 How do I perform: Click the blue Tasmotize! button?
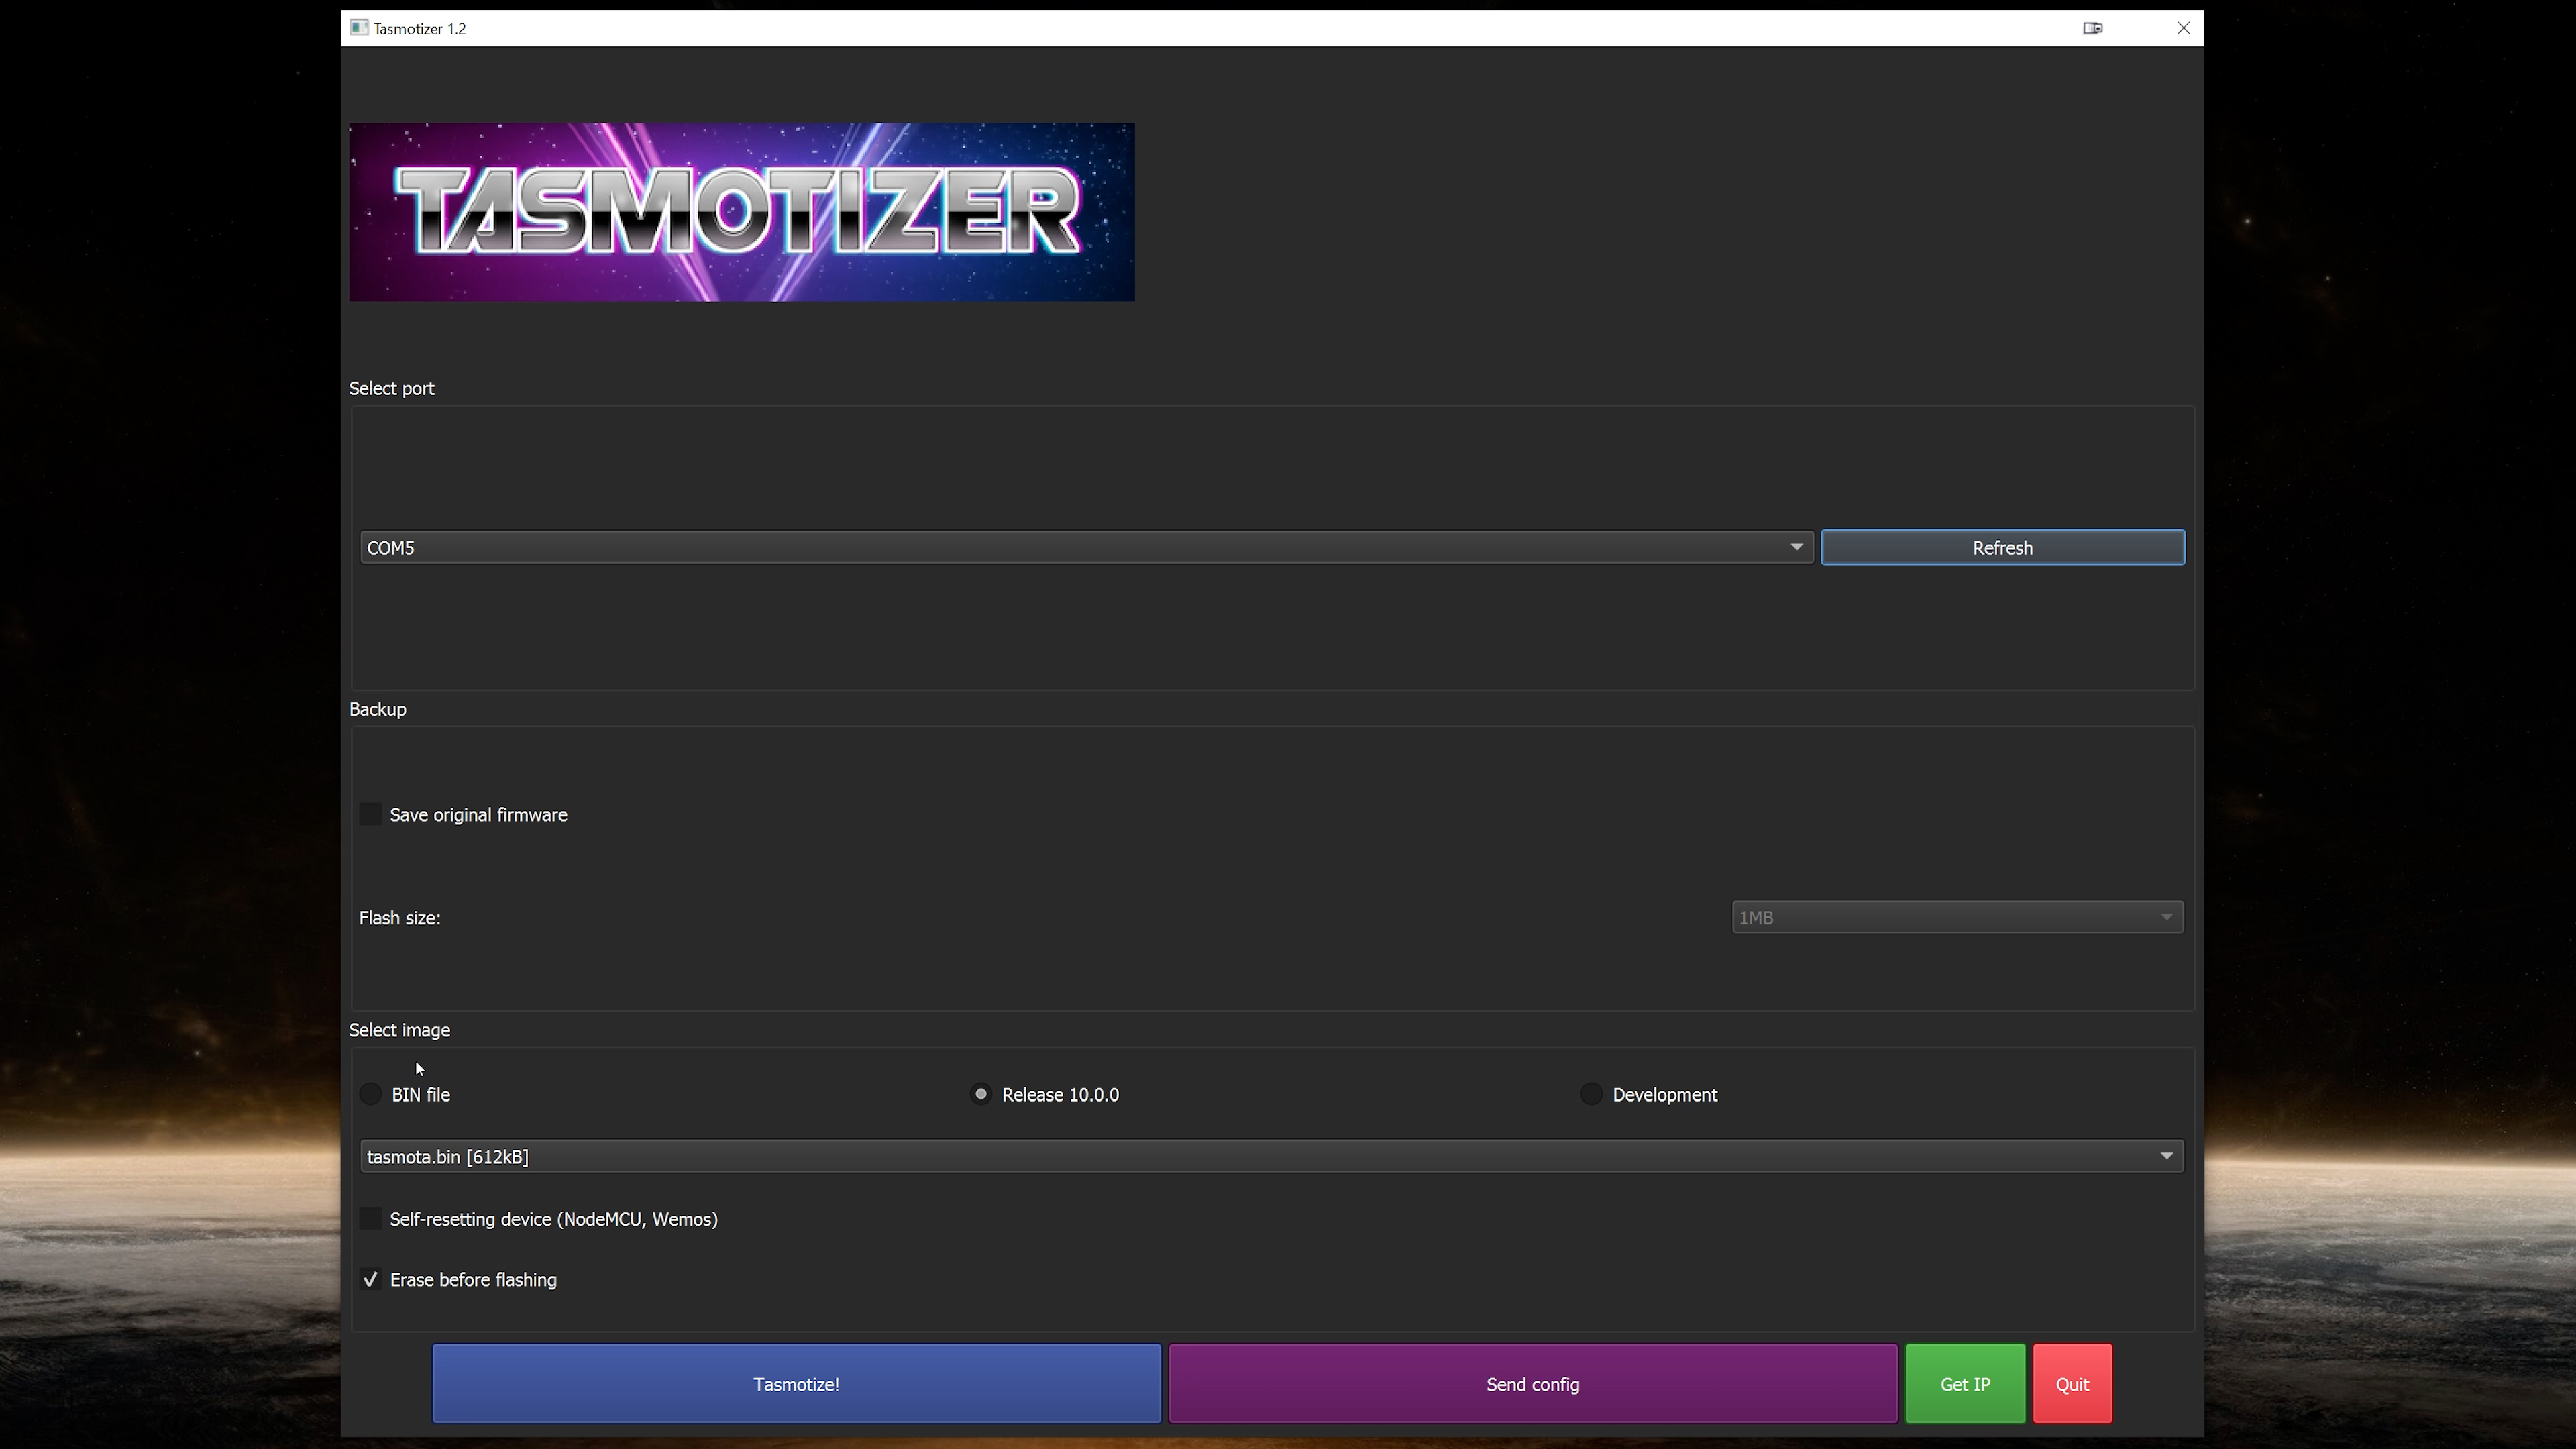(796, 1383)
